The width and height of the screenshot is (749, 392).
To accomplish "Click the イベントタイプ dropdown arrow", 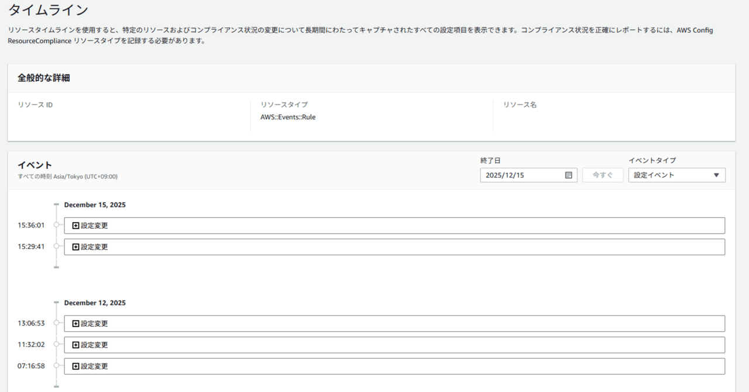I will click(716, 175).
